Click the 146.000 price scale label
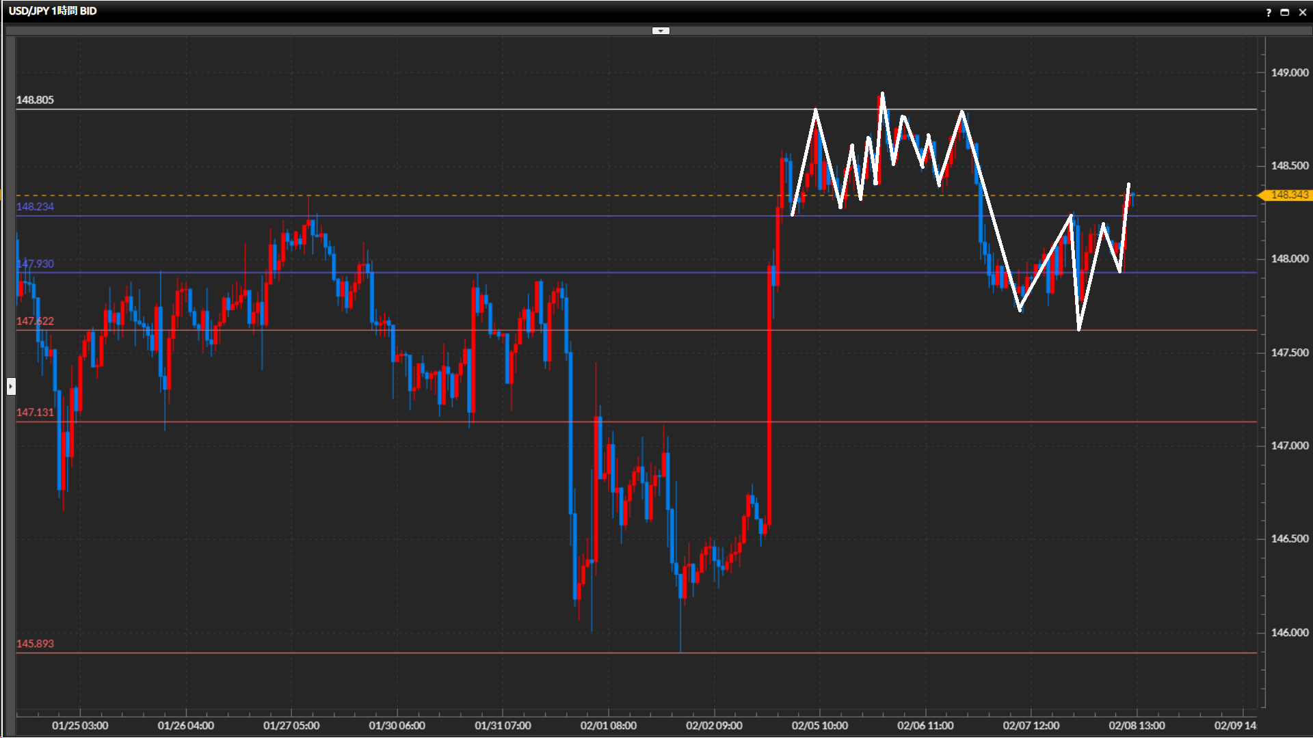 (1289, 633)
